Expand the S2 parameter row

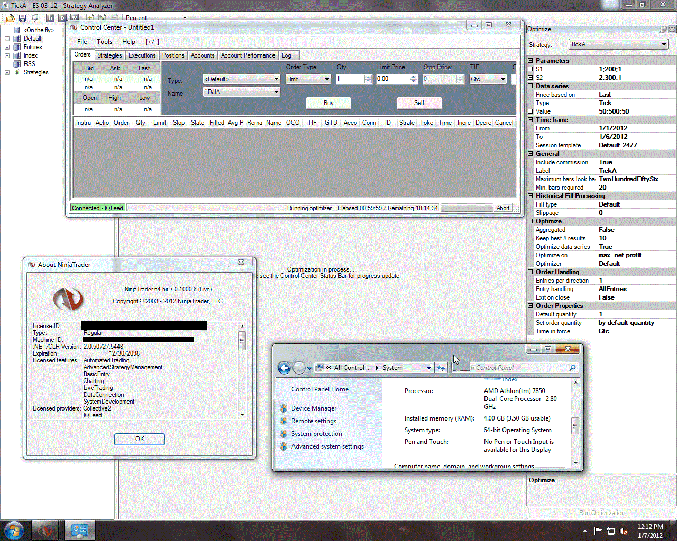click(x=530, y=78)
